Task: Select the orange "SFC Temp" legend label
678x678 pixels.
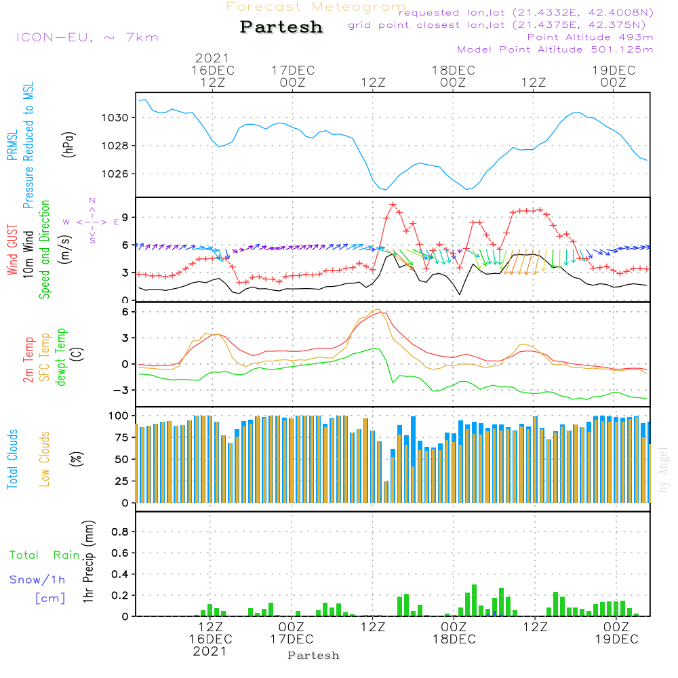Action: [45, 356]
